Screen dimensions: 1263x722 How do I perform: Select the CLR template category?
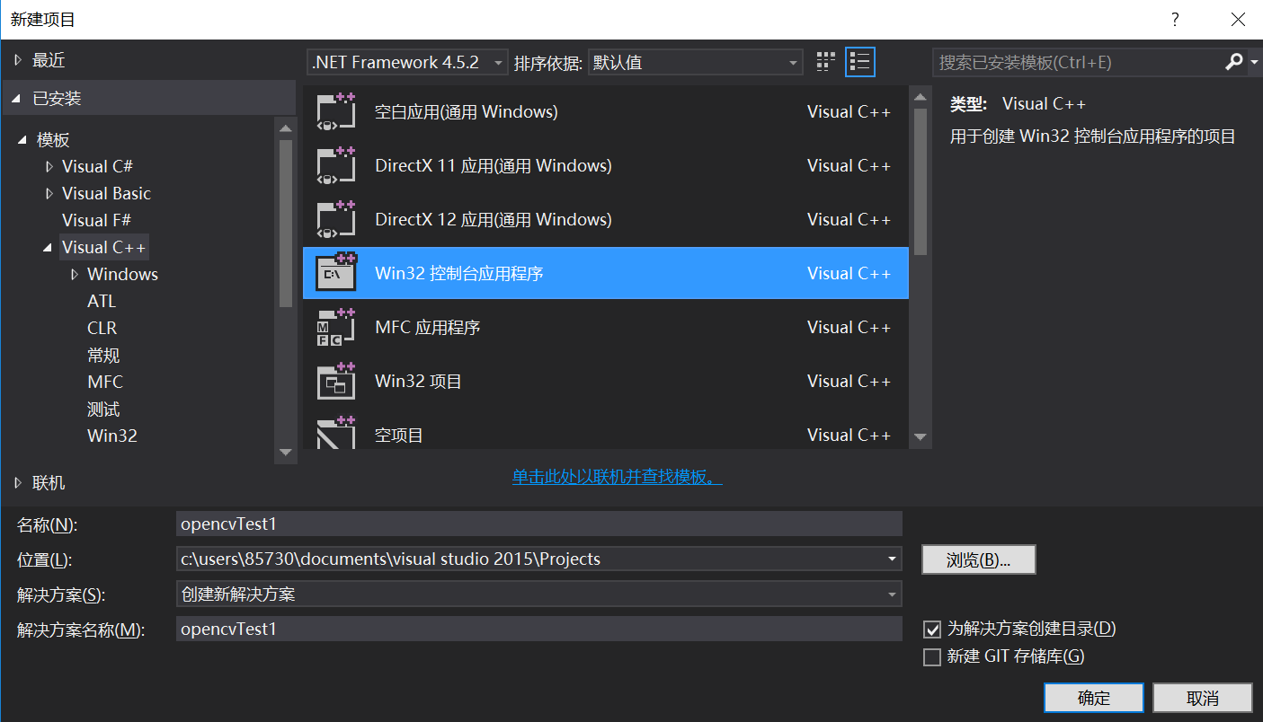[102, 328]
